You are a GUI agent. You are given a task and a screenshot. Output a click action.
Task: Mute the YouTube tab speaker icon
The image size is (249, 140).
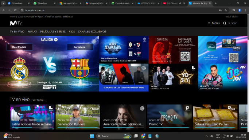[x=180, y=3]
